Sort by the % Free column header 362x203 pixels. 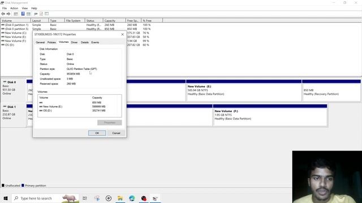point(152,21)
